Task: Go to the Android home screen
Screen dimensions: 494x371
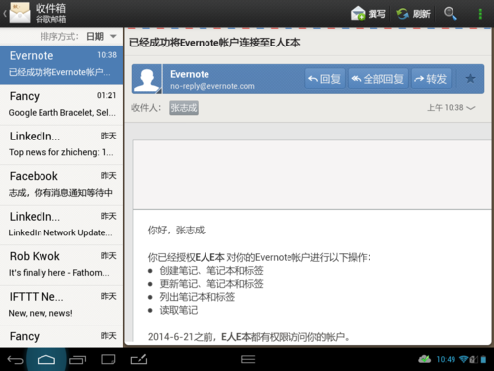Action: click(46, 360)
